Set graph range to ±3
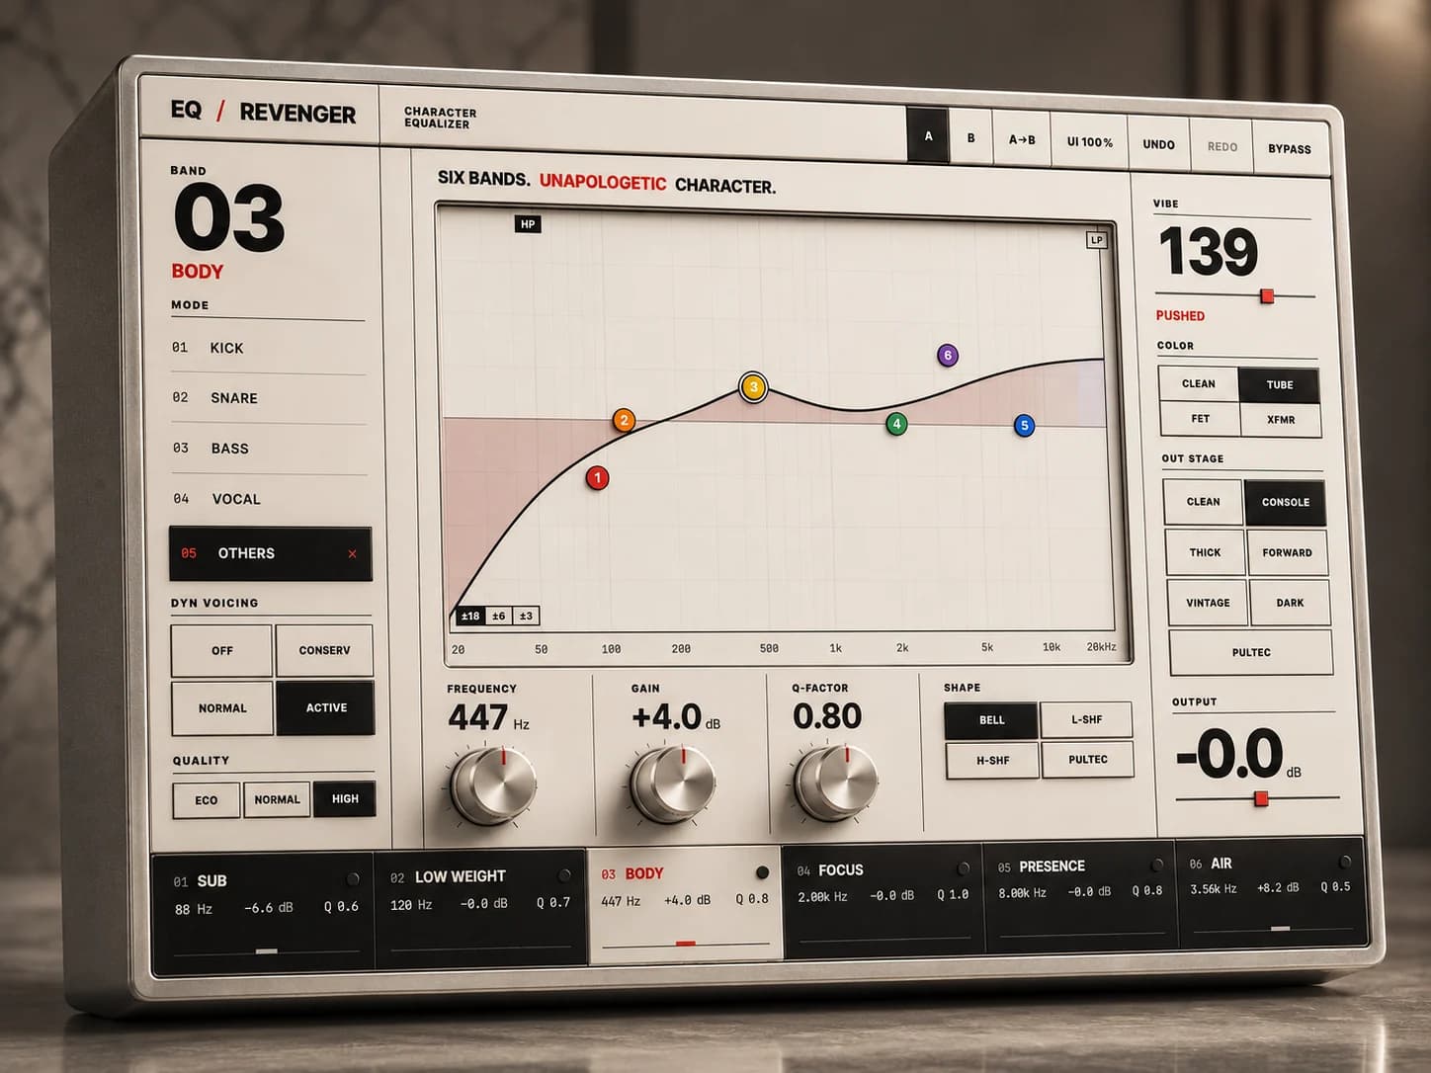1431x1073 pixels. tap(526, 616)
